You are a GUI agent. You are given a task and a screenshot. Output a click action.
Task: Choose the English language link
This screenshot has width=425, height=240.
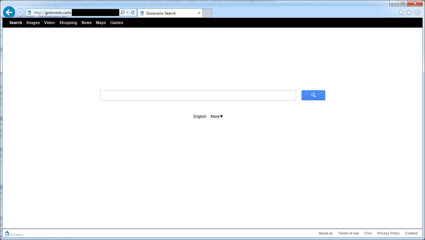pos(200,117)
